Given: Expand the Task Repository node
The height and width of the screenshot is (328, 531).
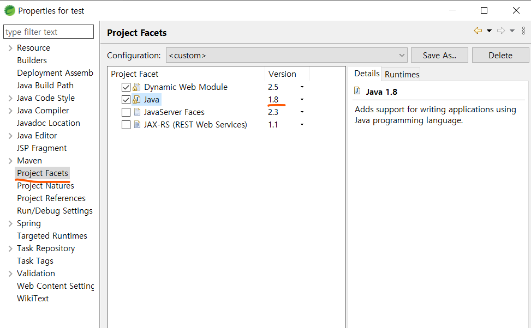Looking at the screenshot, I should 10,248.
